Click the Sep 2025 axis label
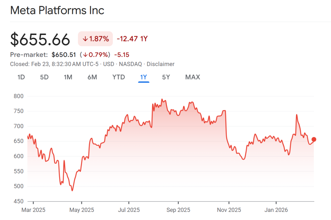 point(178,210)
